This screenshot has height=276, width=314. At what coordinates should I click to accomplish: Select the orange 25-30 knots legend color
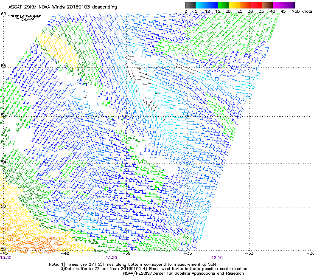[x=245, y=5]
